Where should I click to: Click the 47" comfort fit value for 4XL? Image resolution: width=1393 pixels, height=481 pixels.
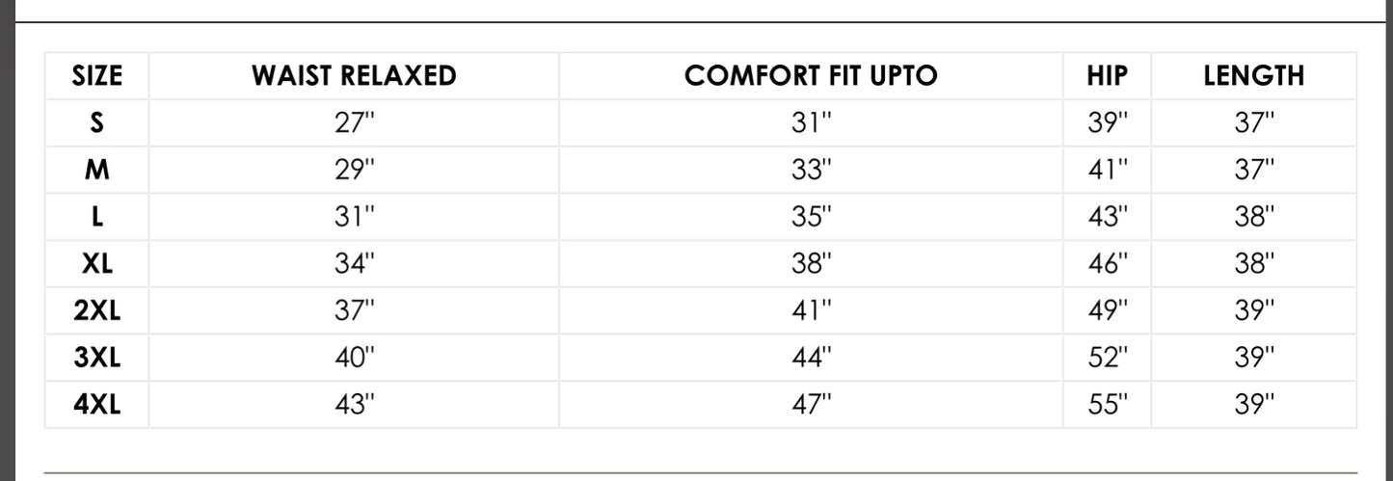click(x=811, y=405)
